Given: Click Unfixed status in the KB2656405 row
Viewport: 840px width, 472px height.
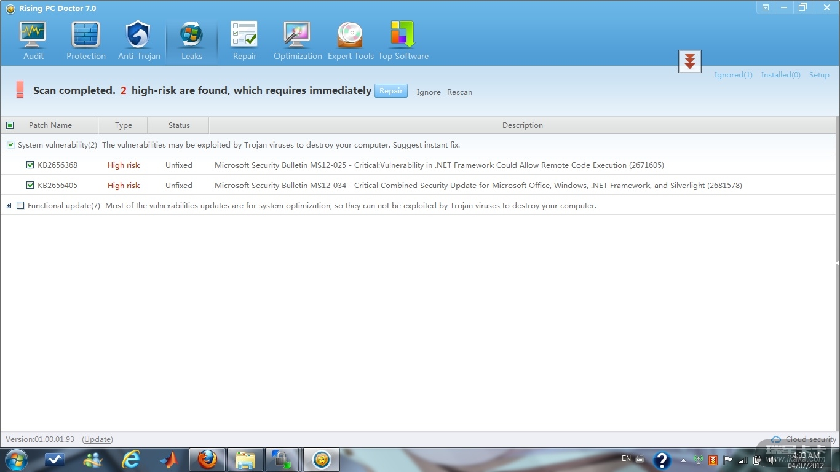Looking at the screenshot, I should [179, 186].
